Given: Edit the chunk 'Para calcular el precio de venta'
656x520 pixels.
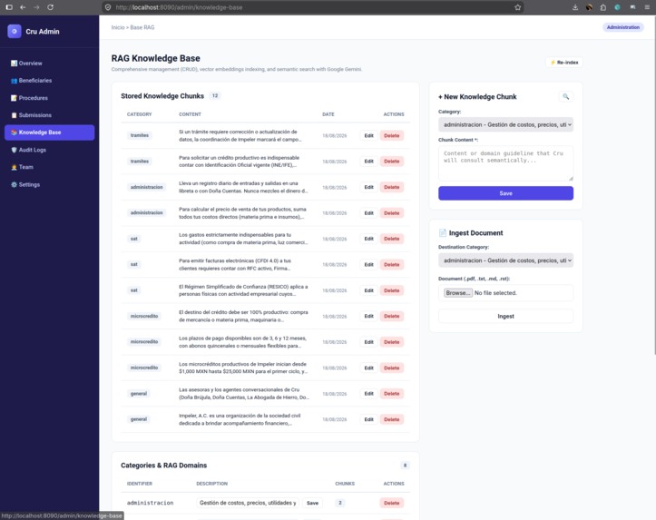Looking at the screenshot, I should (368, 213).
